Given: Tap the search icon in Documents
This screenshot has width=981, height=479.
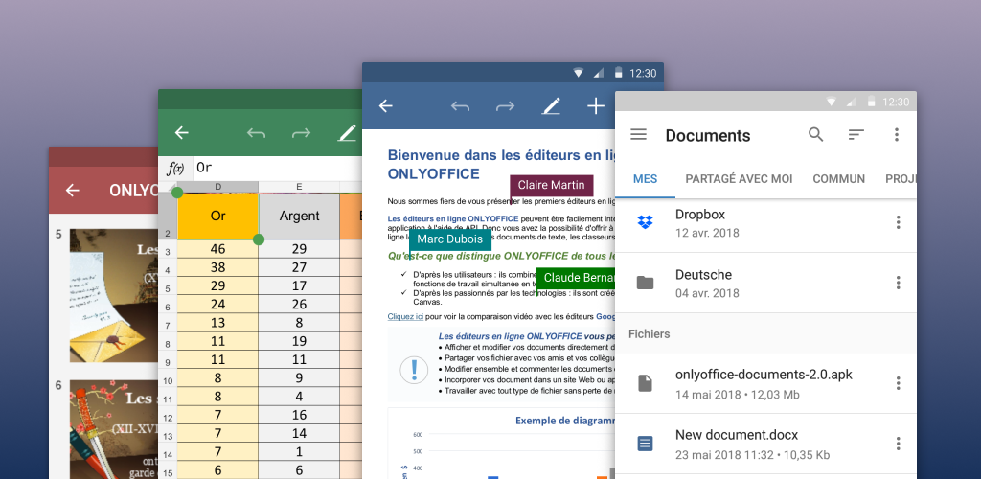Looking at the screenshot, I should click(816, 134).
